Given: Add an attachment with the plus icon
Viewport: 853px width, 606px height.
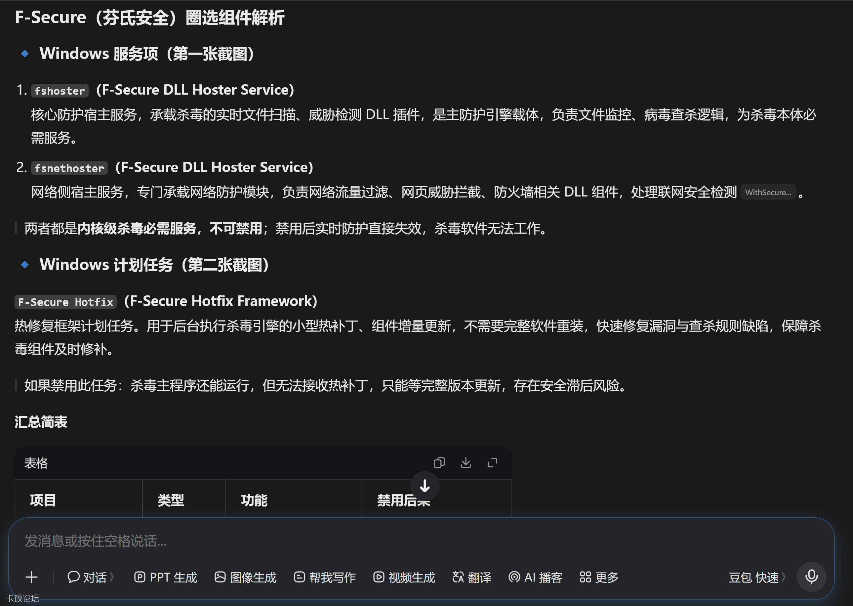Looking at the screenshot, I should tap(32, 577).
